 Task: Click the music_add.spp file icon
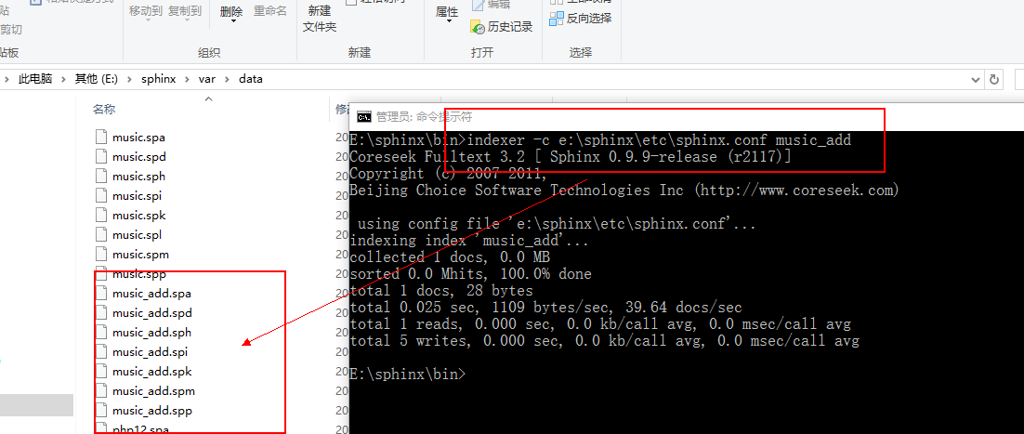pos(101,410)
